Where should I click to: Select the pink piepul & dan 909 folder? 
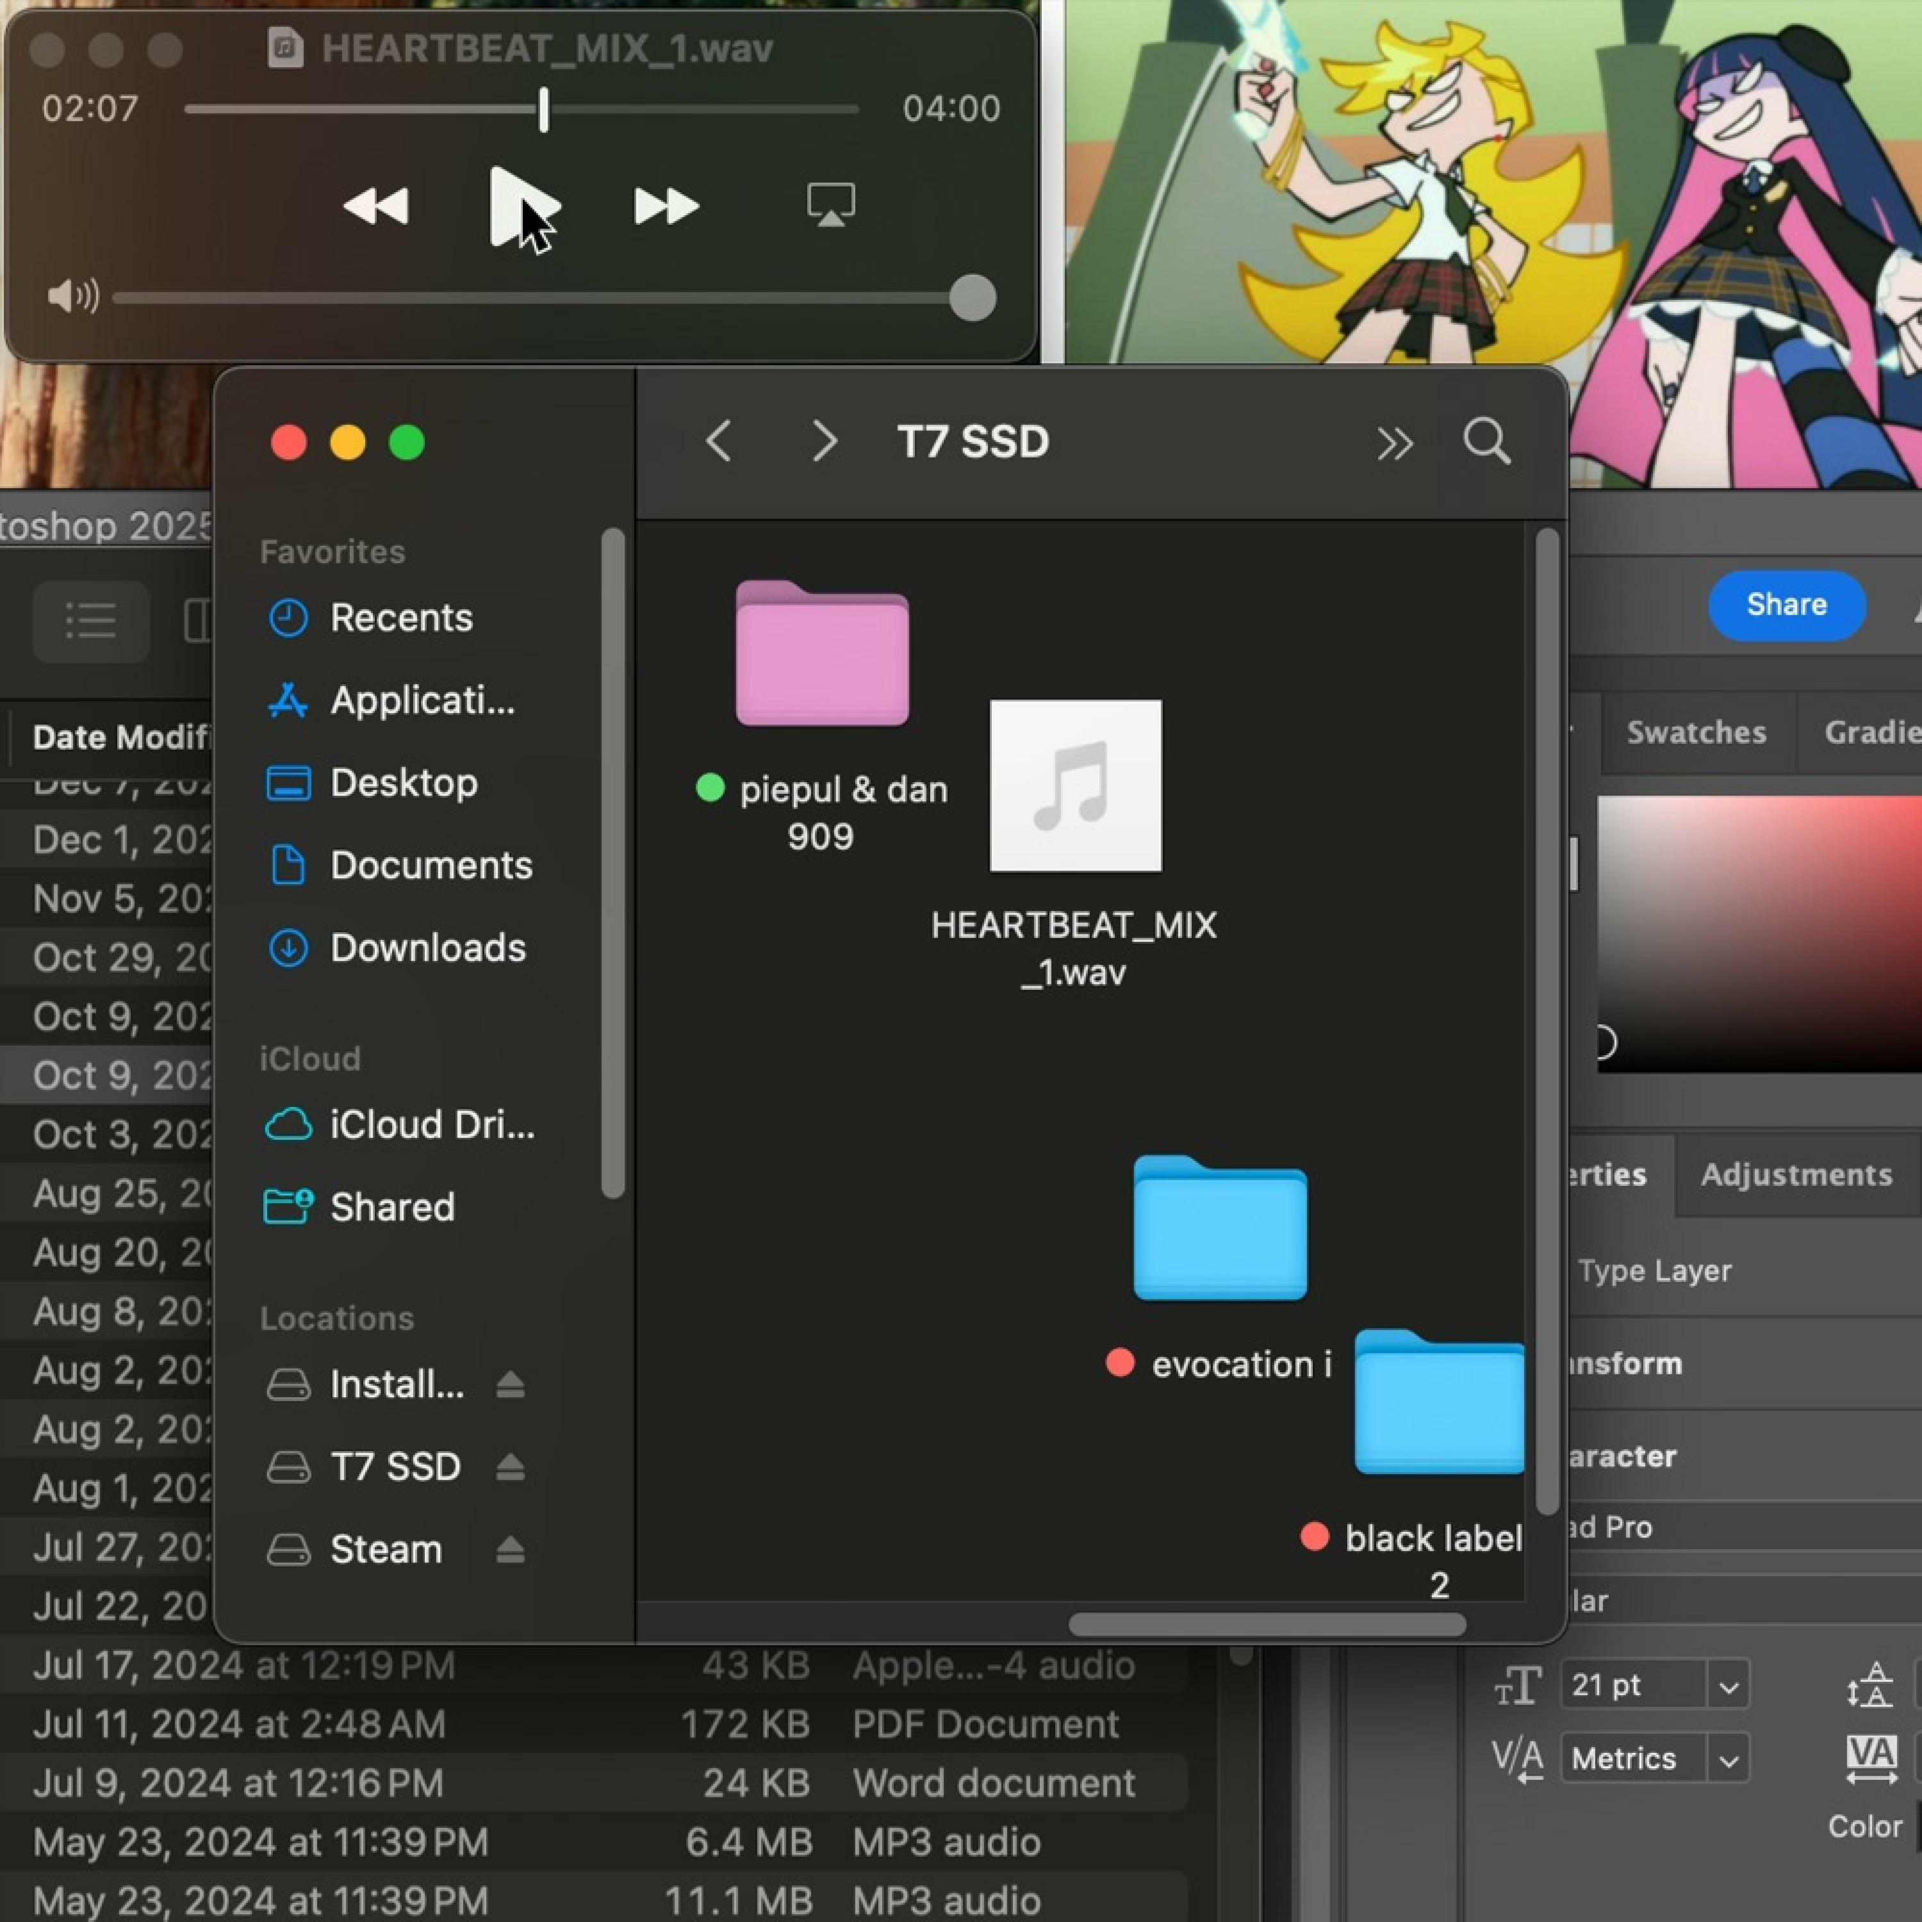coord(822,653)
